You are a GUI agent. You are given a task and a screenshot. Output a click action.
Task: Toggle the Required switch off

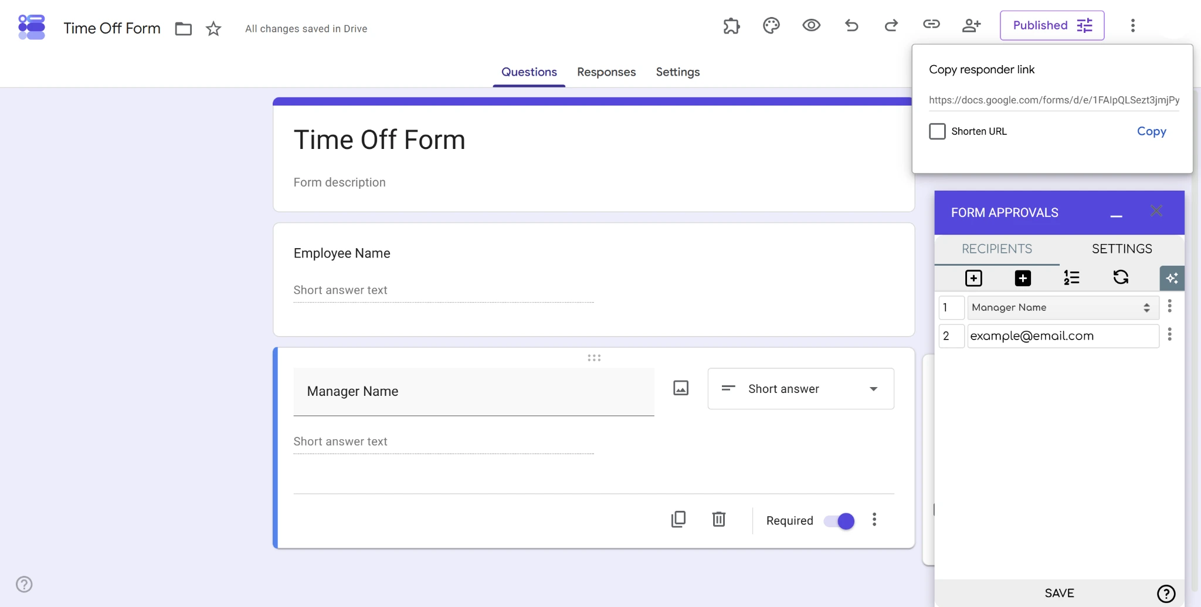[839, 521]
